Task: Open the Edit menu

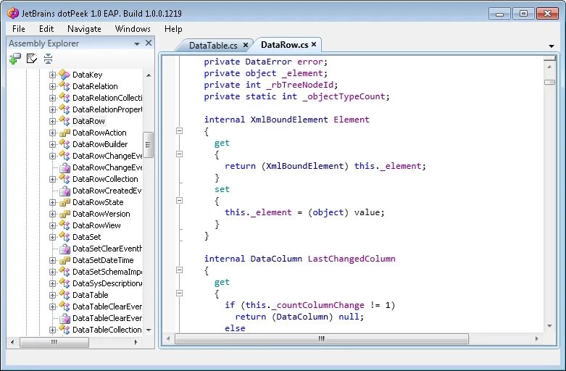Action: pos(46,29)
